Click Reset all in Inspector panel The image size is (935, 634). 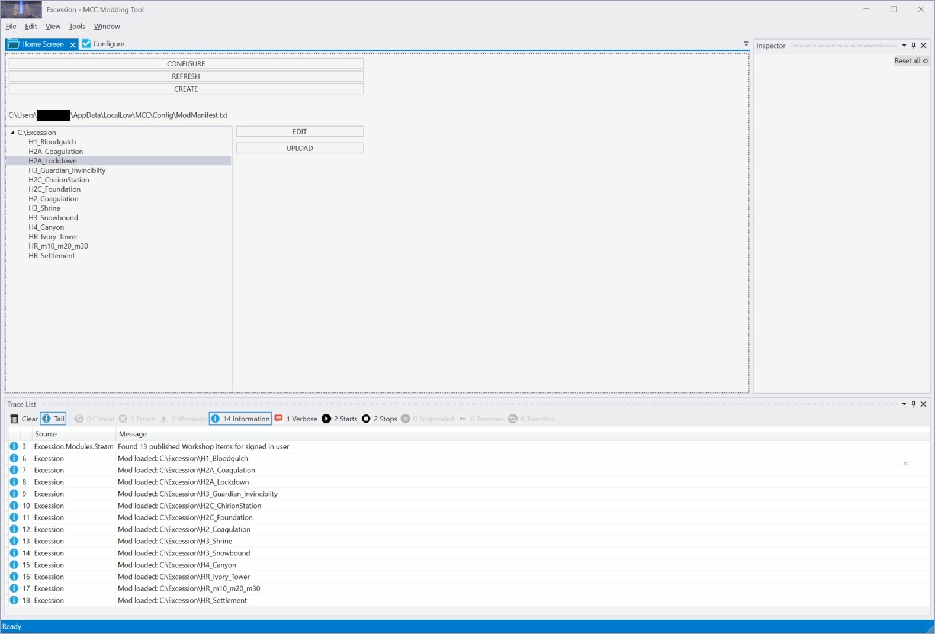[x=911, y=61]
